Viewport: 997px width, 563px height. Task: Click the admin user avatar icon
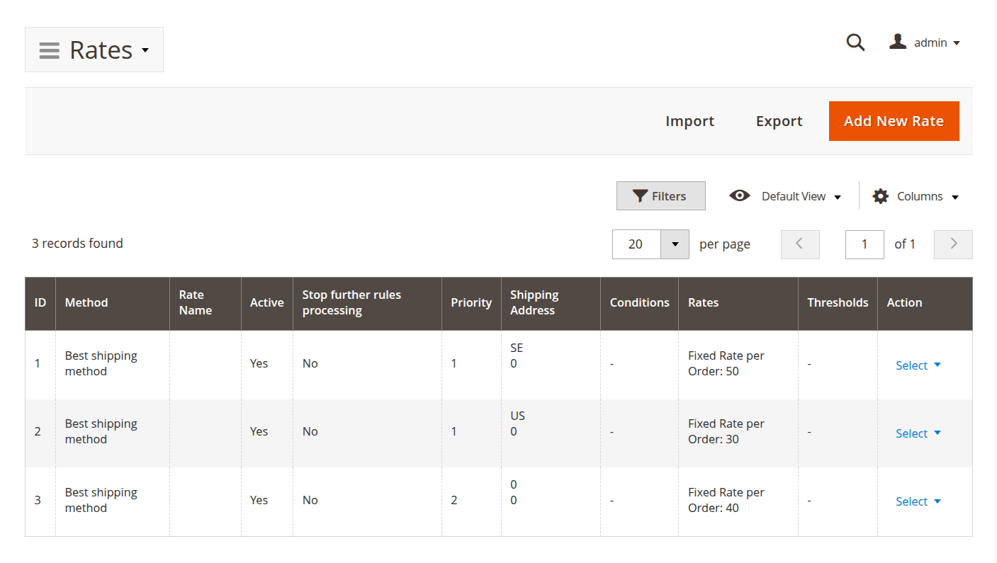[898, 42]
